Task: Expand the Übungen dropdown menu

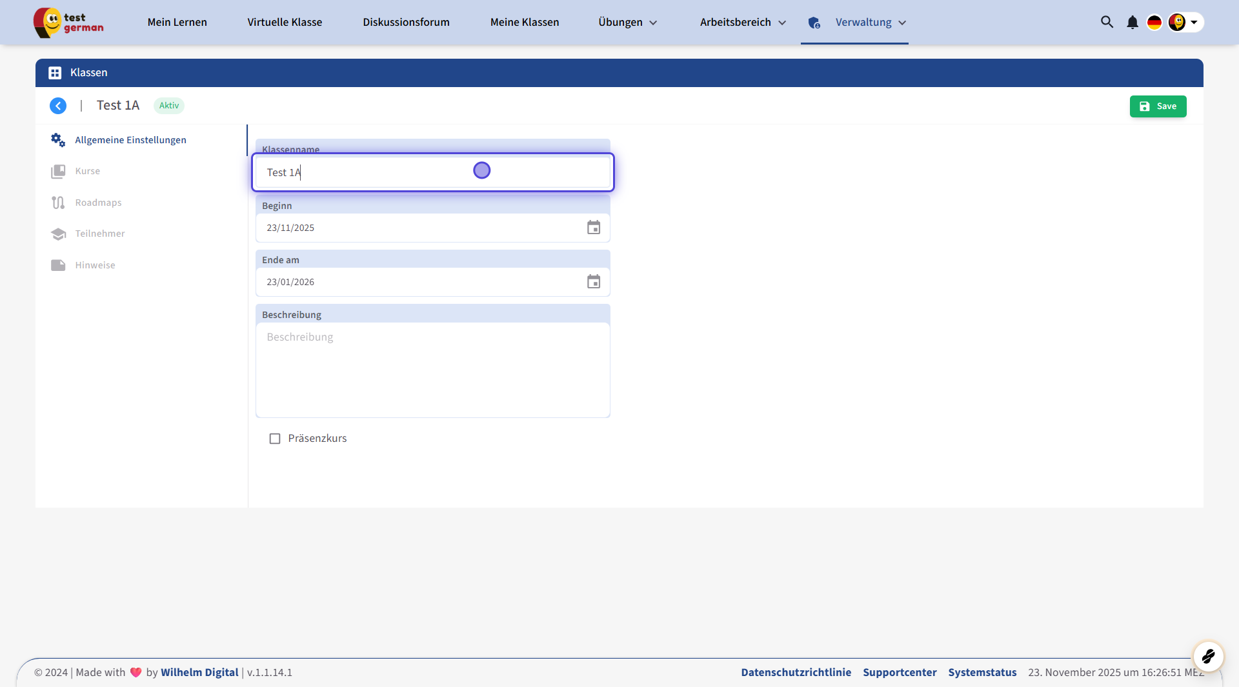Action: coord(627,23)
